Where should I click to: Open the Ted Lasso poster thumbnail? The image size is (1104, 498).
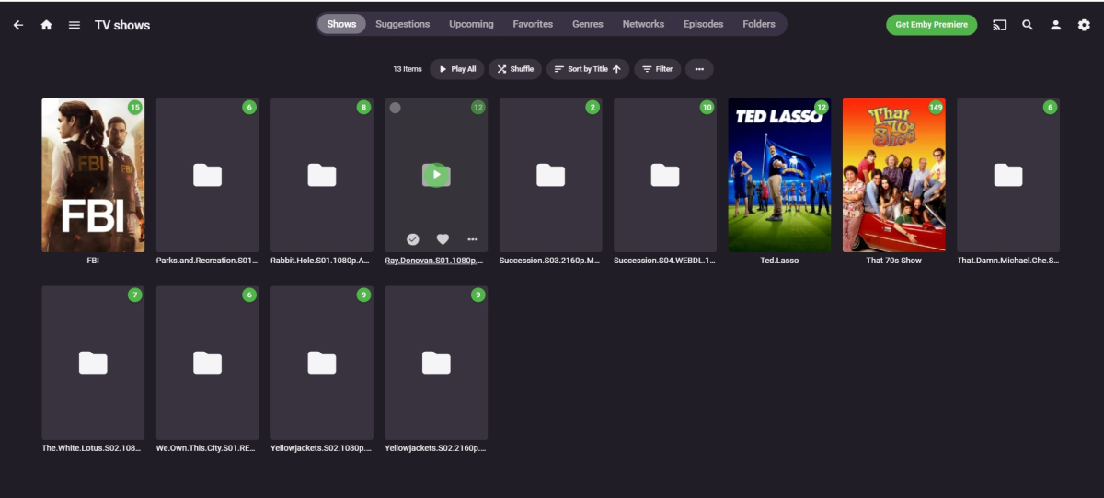779,175
